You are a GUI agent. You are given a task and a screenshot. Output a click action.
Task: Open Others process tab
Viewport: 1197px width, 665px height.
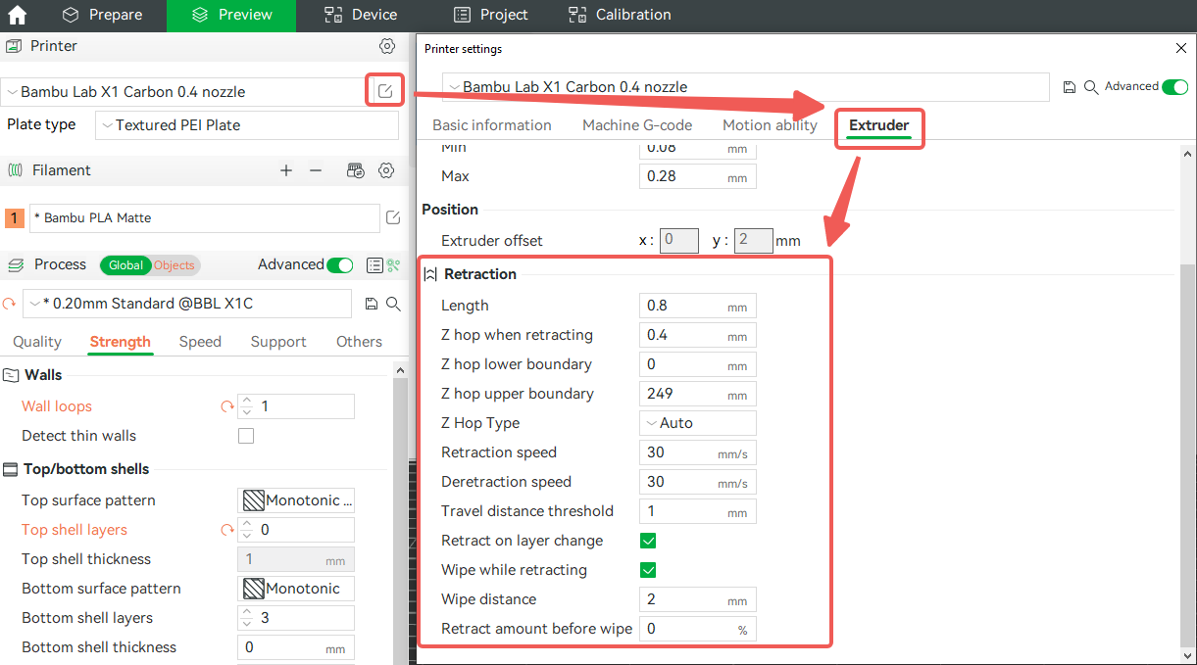[359, 342]
